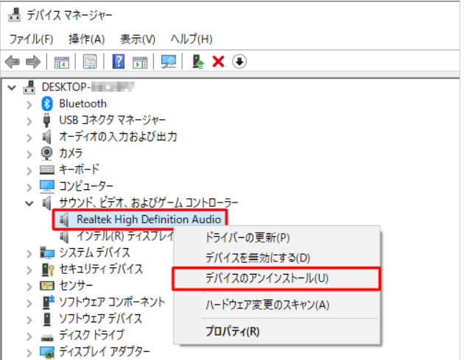Collapse サウンド、ビデオ、およびゲーム コントローラー
This screenshot has width=464, height=360.
[x=29, y=203]
